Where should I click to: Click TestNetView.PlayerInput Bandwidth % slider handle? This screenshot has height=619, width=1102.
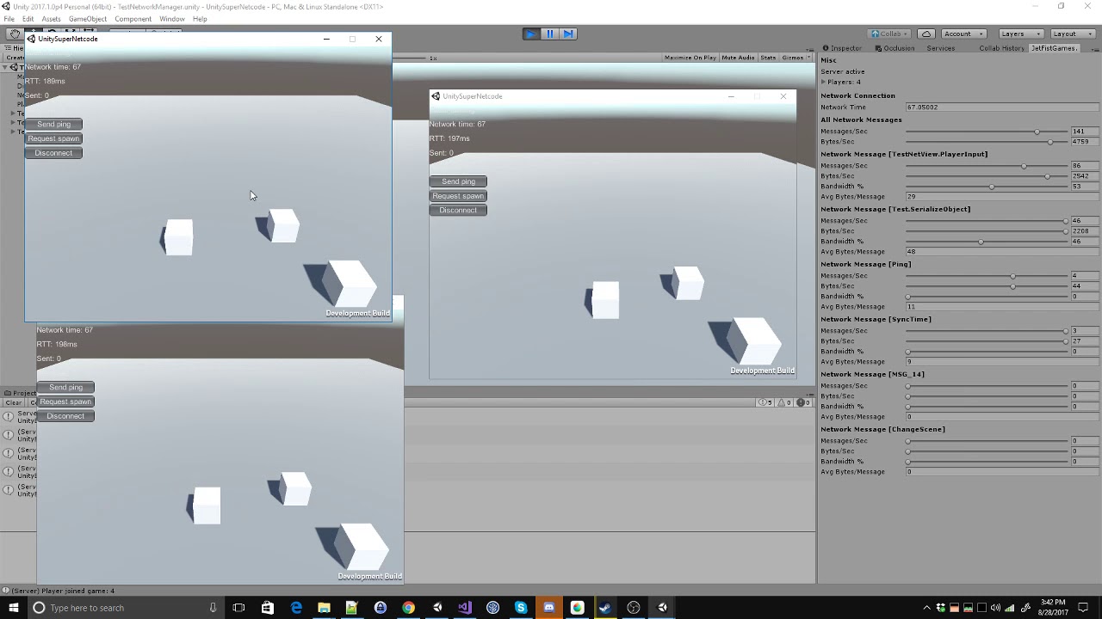(x=992, y=187)
